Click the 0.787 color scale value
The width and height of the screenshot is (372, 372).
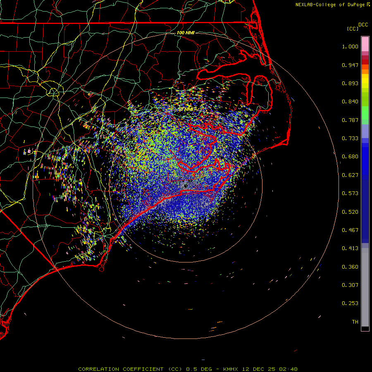coord(350,120)
